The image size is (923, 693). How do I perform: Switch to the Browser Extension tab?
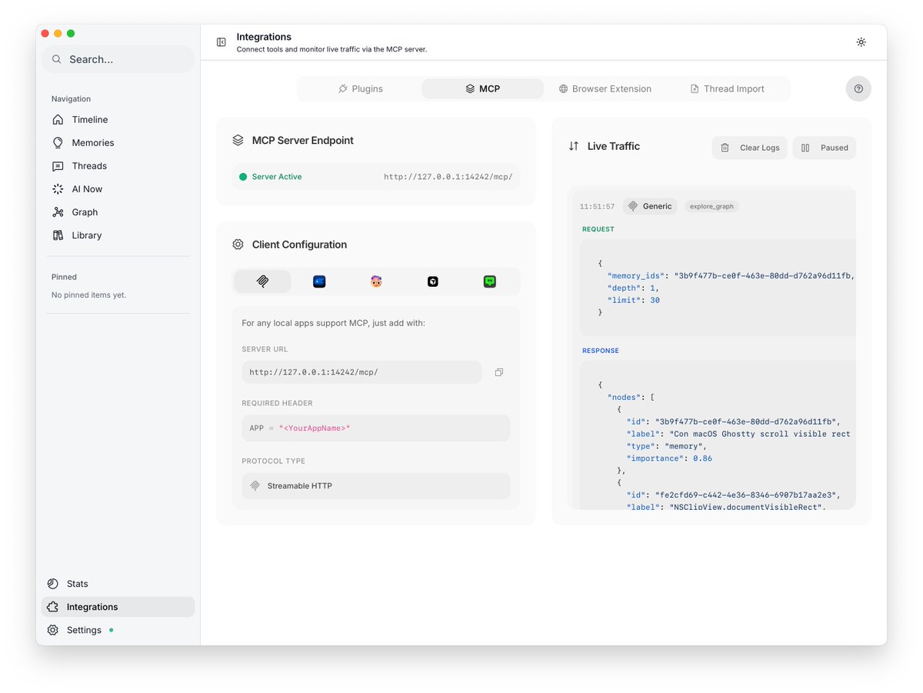[605, 88]
